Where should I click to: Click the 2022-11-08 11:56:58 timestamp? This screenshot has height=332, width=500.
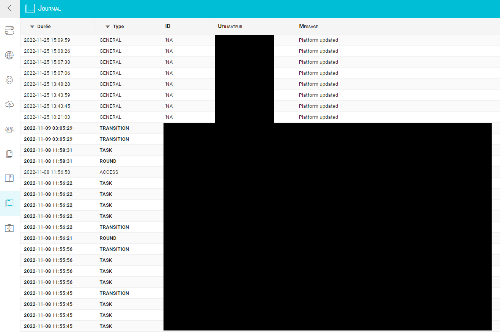[x=47, y=172]
